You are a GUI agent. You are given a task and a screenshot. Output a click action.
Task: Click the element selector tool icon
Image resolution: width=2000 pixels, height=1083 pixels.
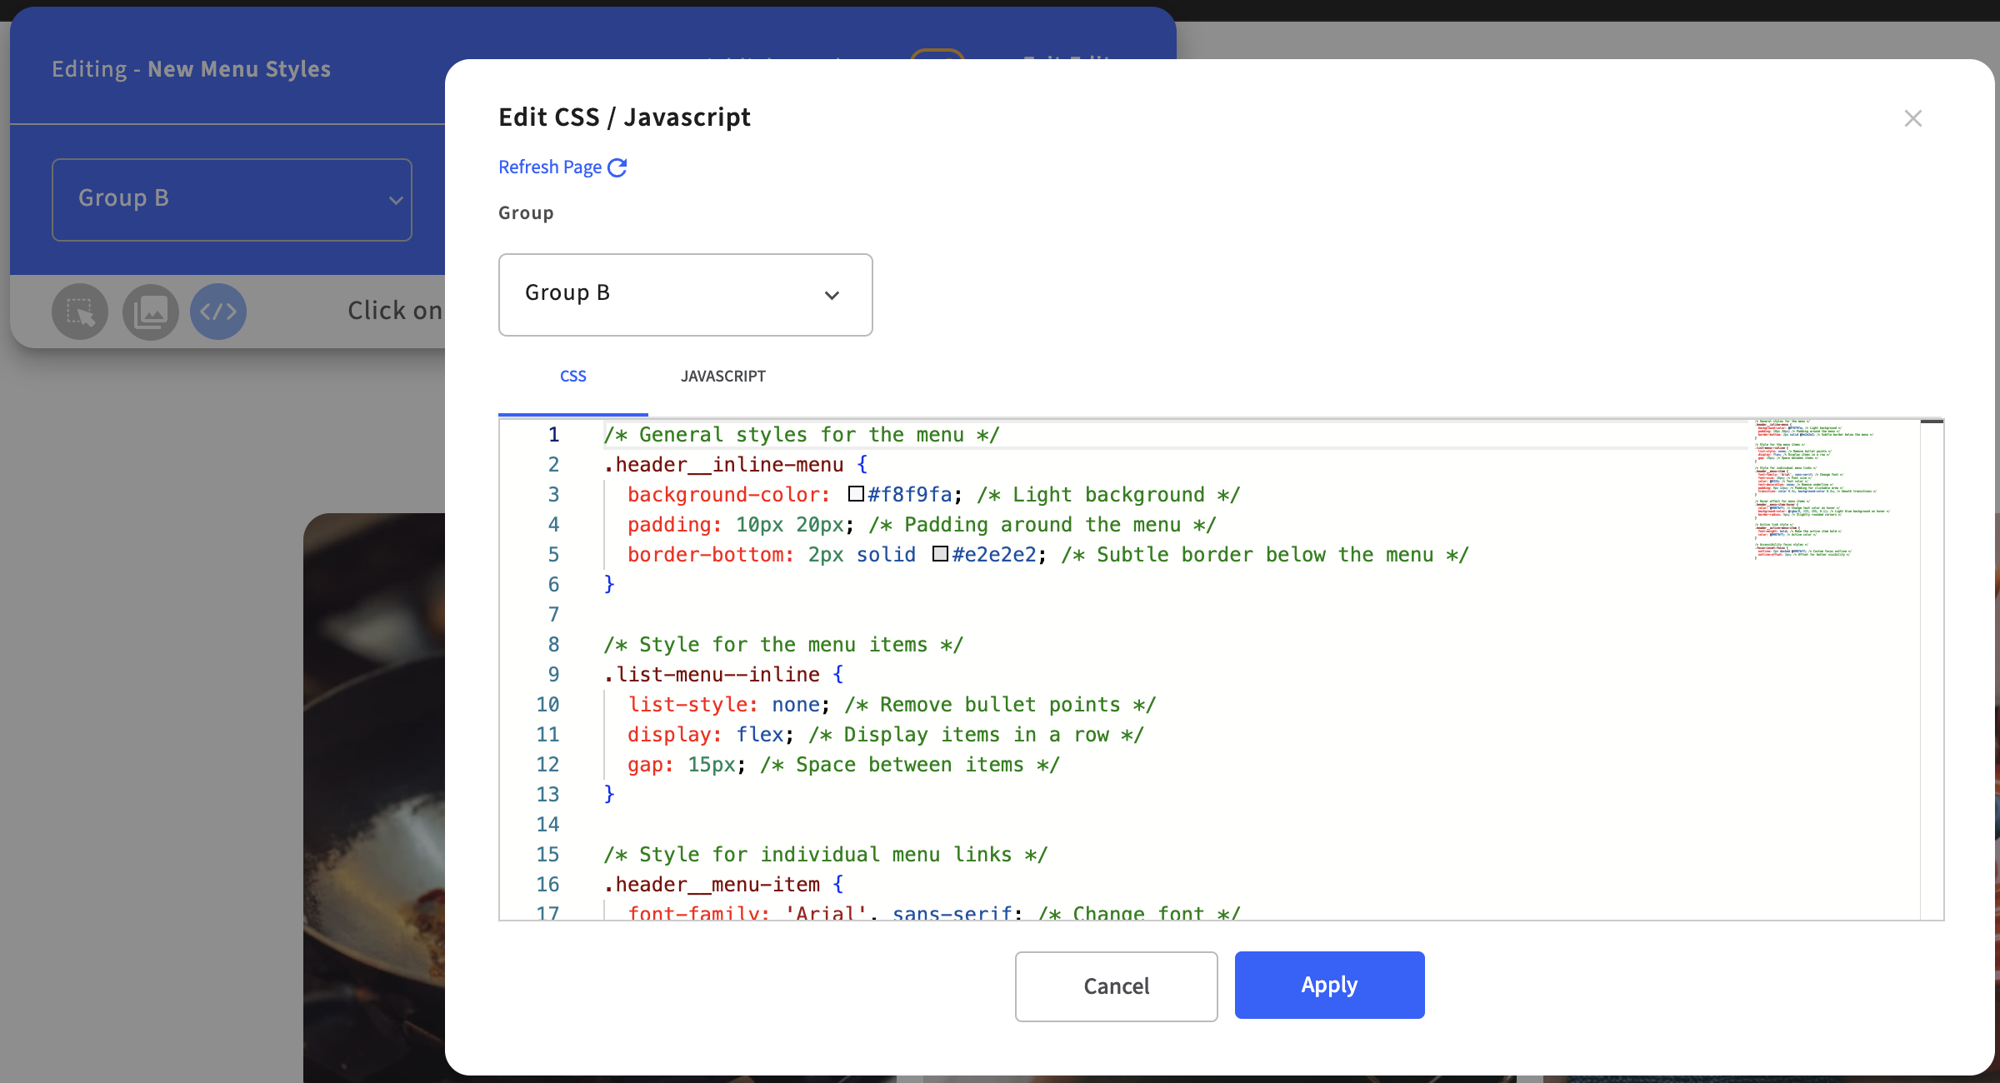80,312
